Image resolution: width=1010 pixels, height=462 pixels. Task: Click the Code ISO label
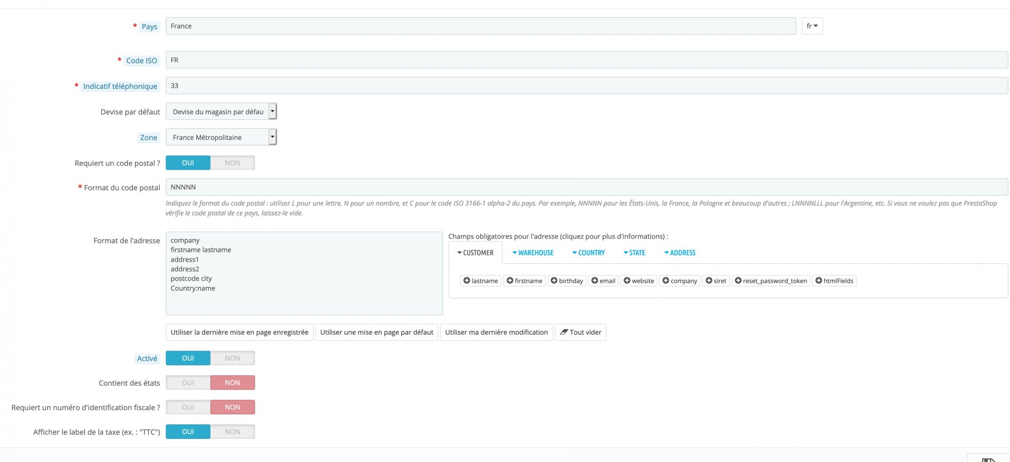pyautogui.click(x=142, y=60)
